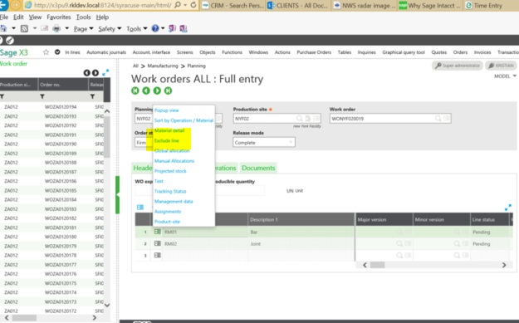The image size is (519, 323).
Task: Open the Page dropdown menu
Action: tap(83, 29)
